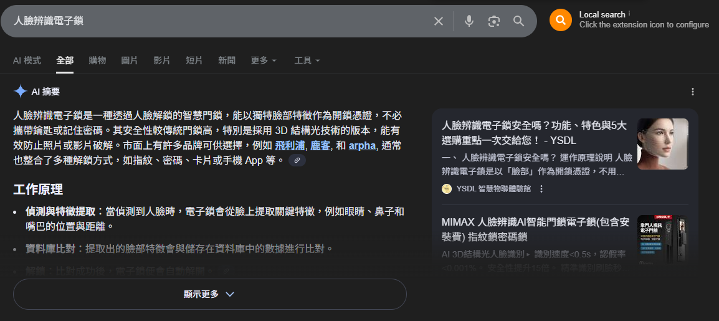The height and width of the screenshot is (321, 719).
Task: Open the YSDL 人臉辨識電子鎖安全嗎 article
Action: [534, 133]
